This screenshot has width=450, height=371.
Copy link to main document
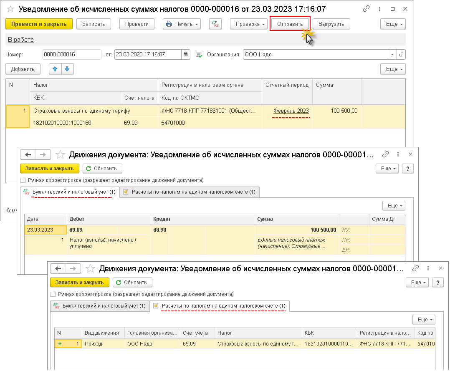coord(366,9)
